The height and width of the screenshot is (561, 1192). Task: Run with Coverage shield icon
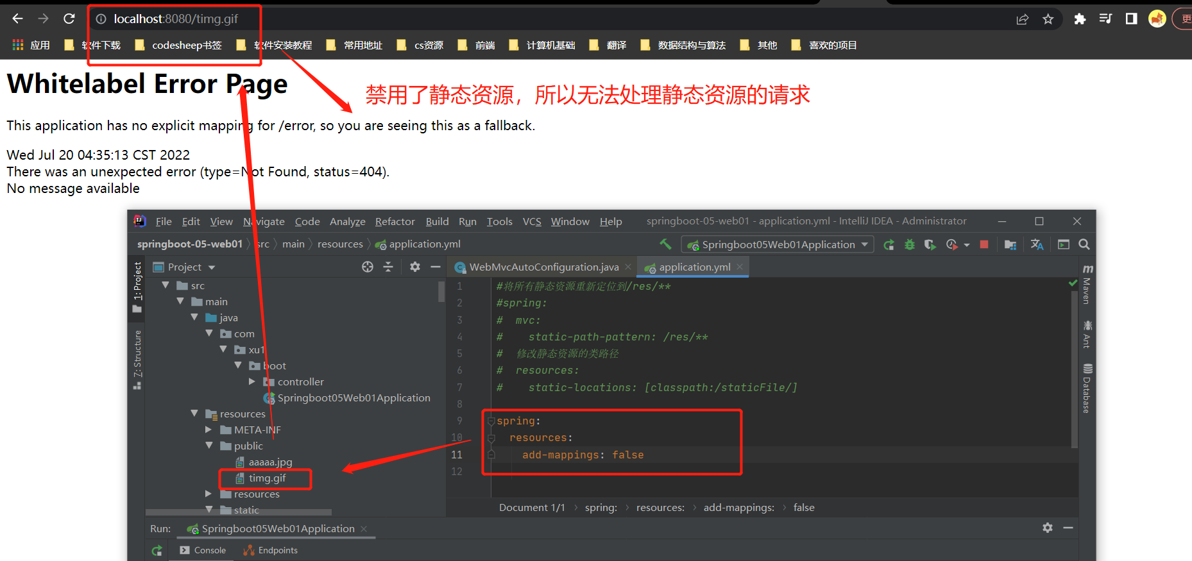click(930, 244)
